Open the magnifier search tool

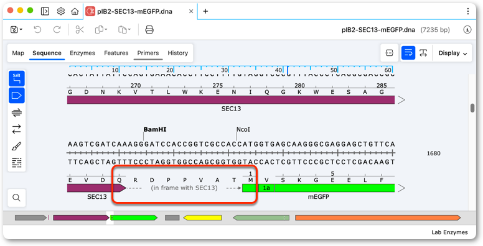tap(16, 198)
